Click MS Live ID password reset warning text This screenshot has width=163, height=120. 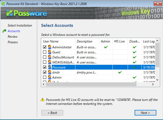102,102
